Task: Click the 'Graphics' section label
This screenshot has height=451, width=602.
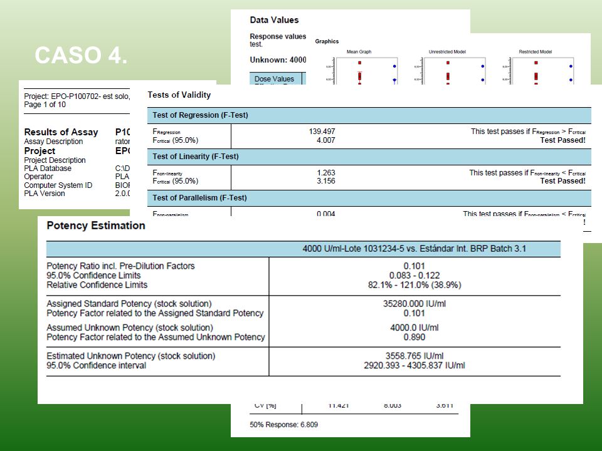Action: click(327, 41)
